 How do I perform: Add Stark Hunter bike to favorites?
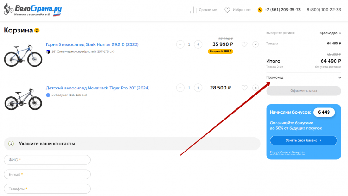(x=244, y=44)
